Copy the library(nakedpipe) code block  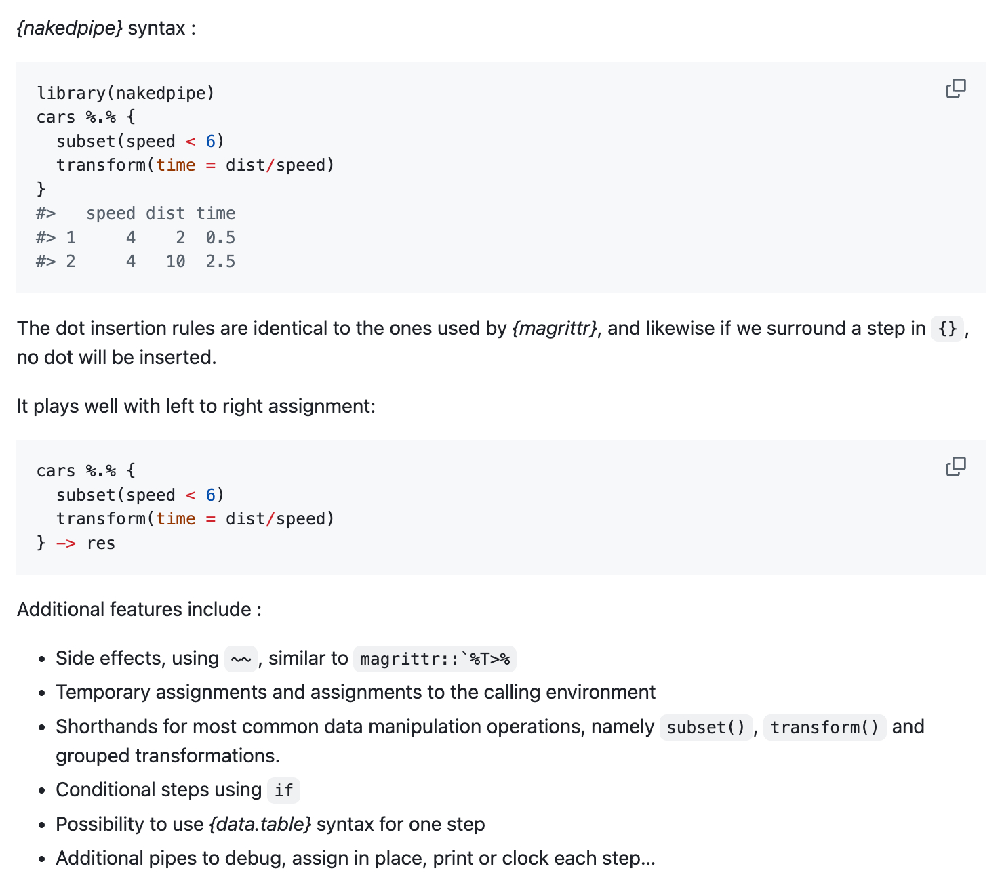pos(956,89)
